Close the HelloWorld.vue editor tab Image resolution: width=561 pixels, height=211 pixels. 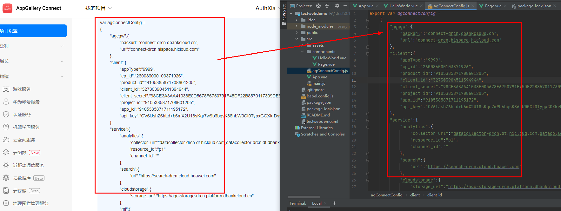click(421, 6)
